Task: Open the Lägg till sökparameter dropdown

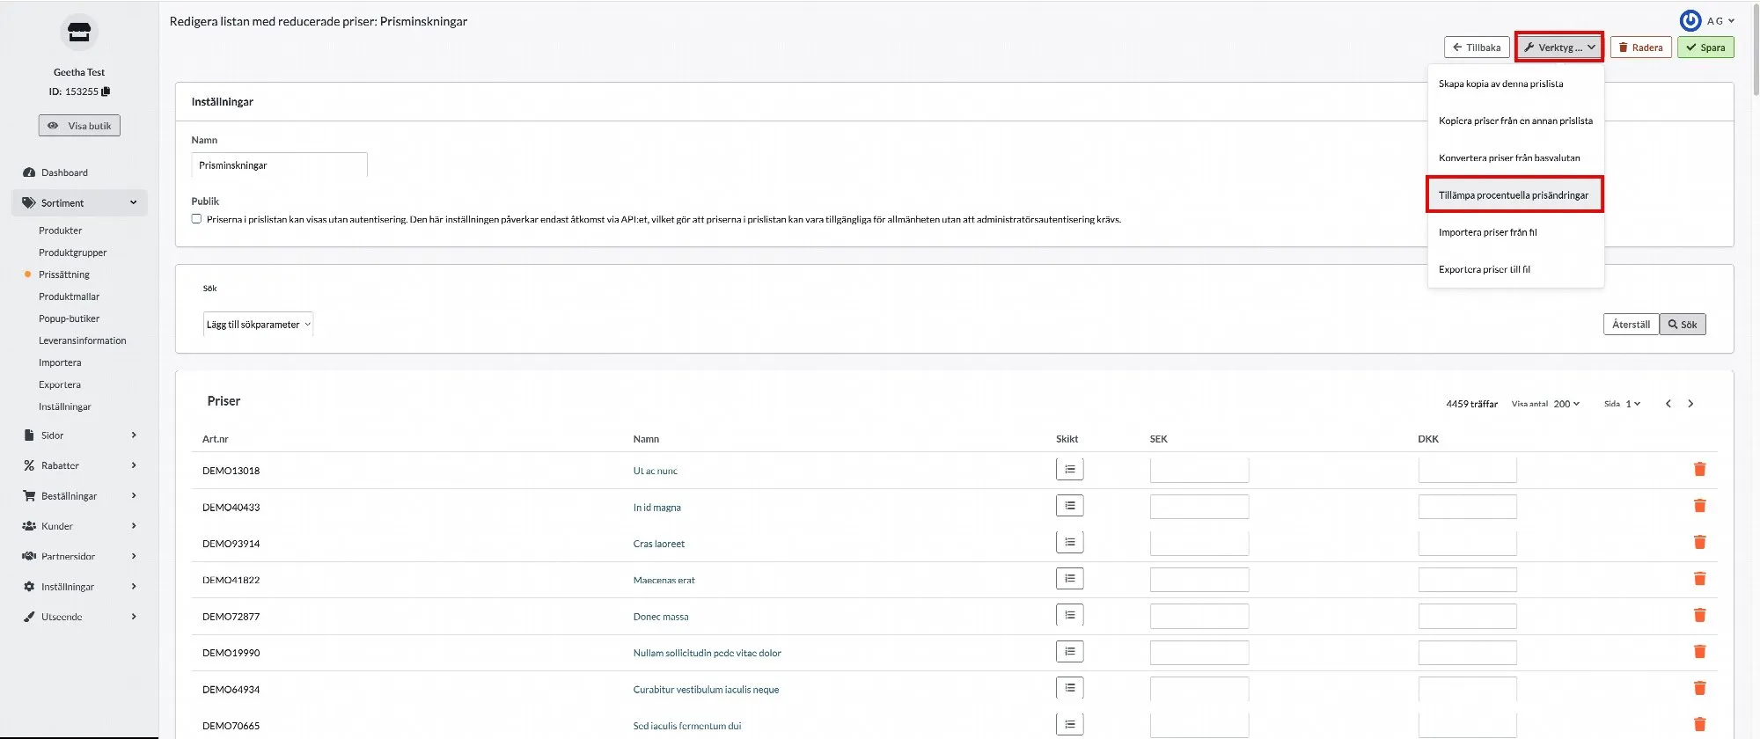Action: 258,325
